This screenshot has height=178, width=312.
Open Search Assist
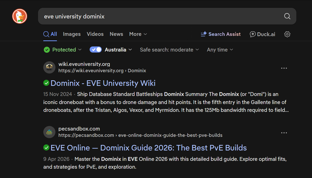click(221, 34)
